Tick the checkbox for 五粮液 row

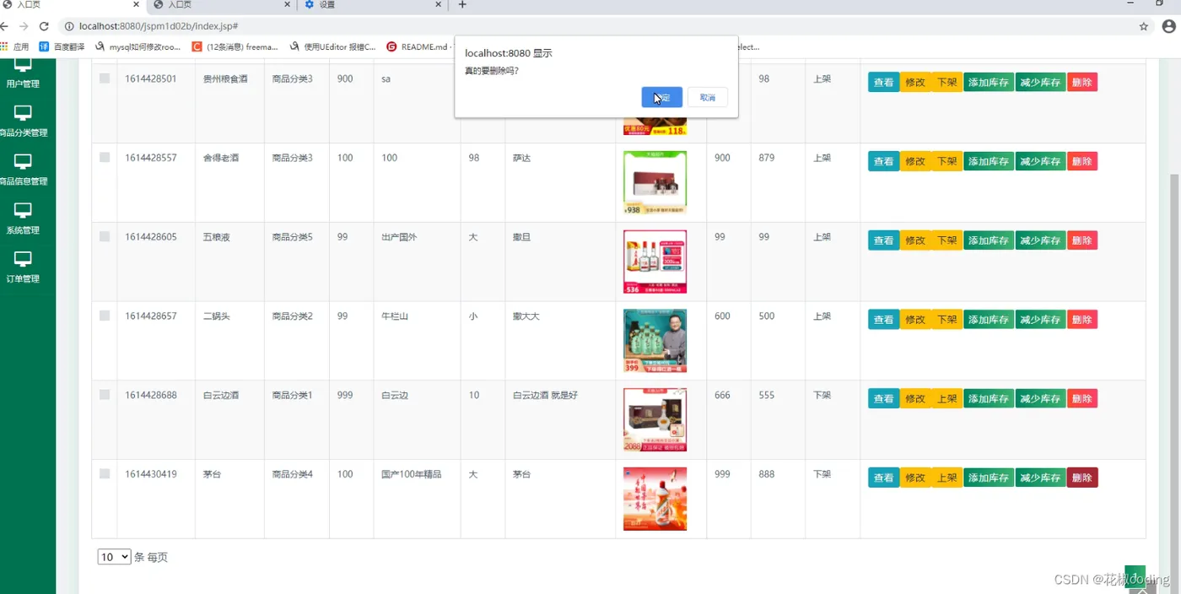point(105,236)
